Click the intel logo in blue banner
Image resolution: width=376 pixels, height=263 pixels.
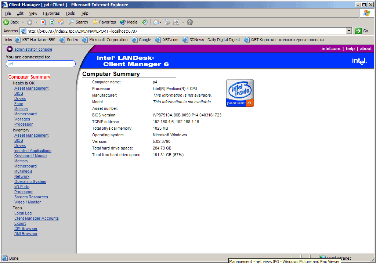(359, 61)
